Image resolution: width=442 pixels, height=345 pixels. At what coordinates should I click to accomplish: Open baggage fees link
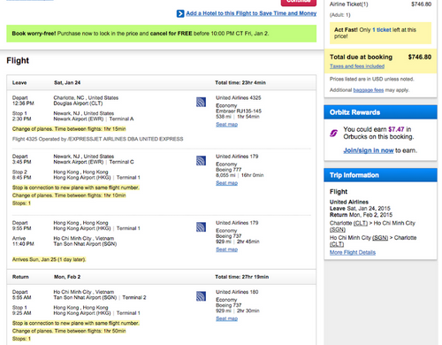[369, 90]
